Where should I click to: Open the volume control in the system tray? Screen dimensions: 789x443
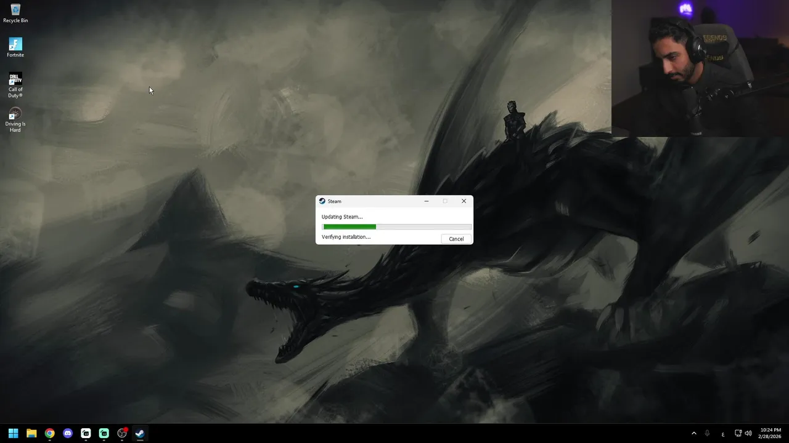coord(748,433)
